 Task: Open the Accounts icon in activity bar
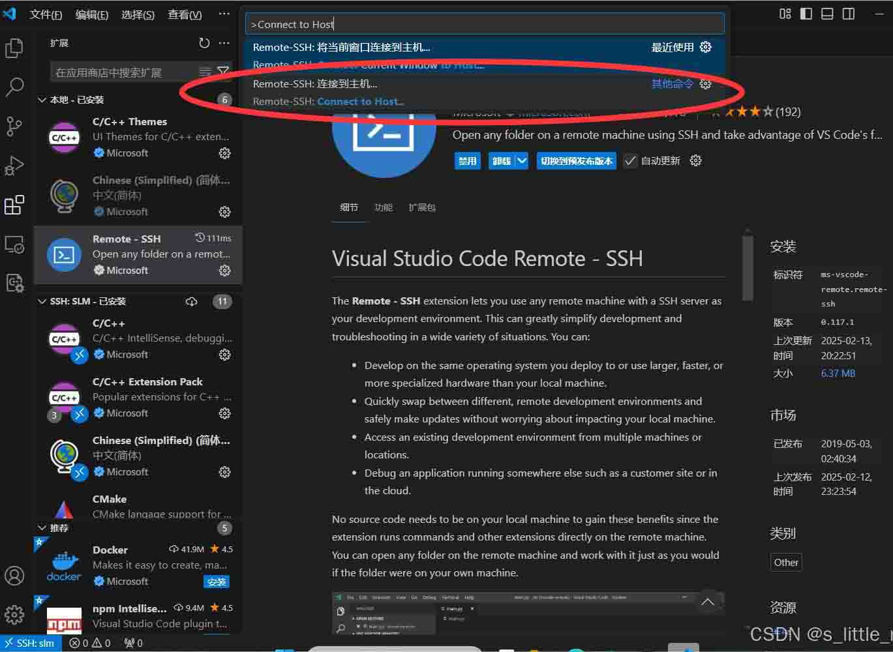(x=14, y=576)
